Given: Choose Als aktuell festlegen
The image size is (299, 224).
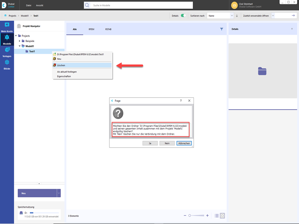Looking at the screenshot, I should (x=82, y=72).
